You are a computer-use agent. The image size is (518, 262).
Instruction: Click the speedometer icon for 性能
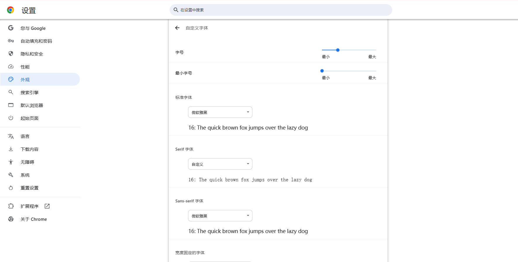coord(11,67)
